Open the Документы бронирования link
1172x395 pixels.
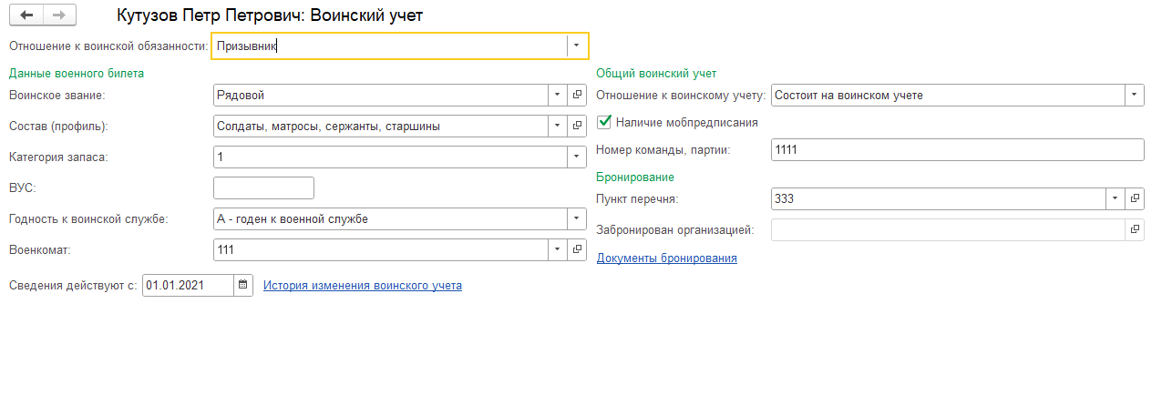(666, 258)
